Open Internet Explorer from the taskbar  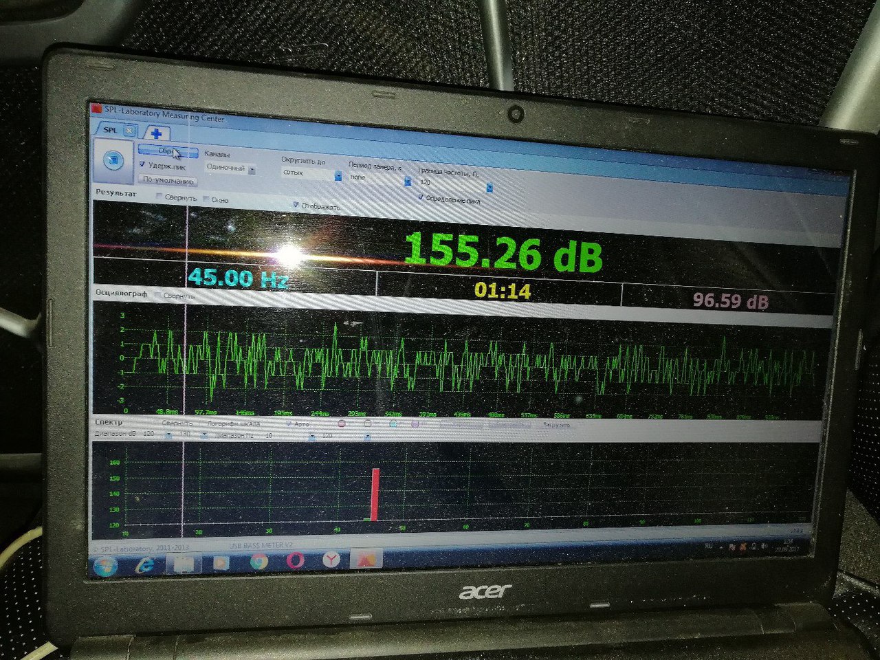tap(145, 564)
